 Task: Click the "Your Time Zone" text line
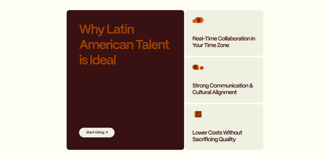point(211,45)
